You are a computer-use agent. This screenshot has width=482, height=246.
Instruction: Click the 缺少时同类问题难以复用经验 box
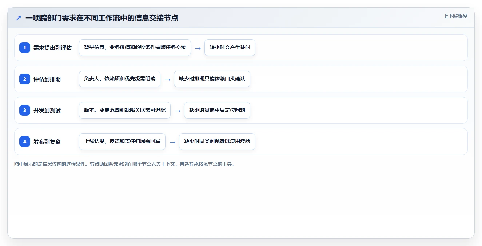click(217, 142)
